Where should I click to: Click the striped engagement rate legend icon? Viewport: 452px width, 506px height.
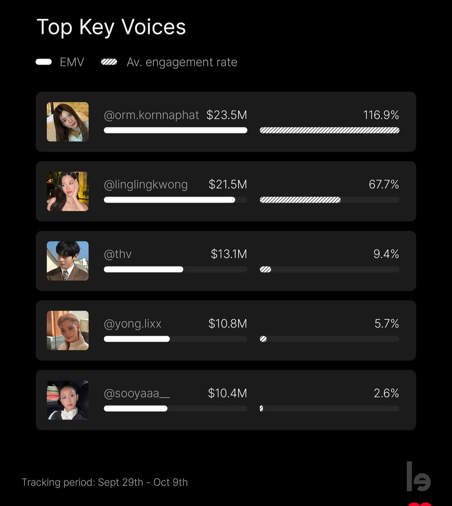(x=109, y=62)
